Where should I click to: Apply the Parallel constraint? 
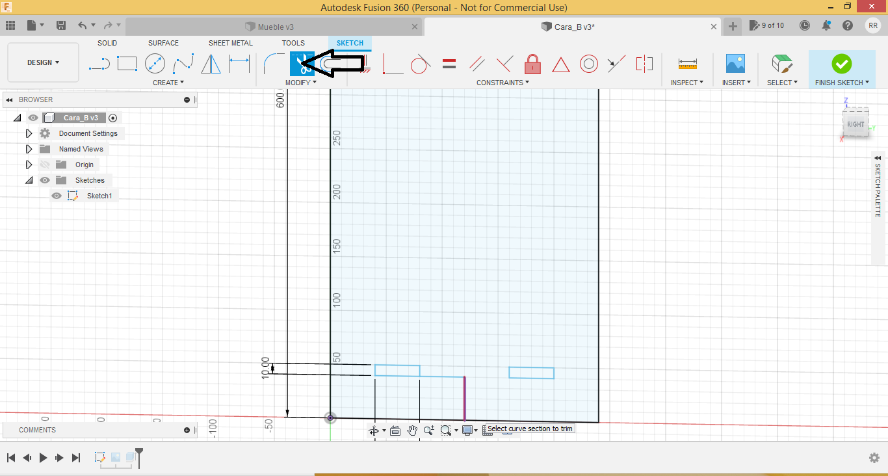click(x=477, y=64)
